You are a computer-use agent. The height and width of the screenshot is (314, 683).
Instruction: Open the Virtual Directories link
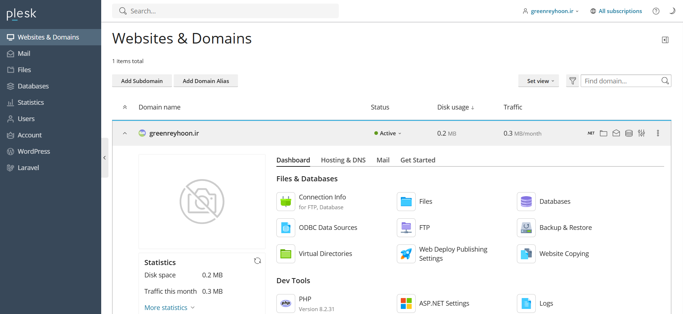tap(325, 253)
